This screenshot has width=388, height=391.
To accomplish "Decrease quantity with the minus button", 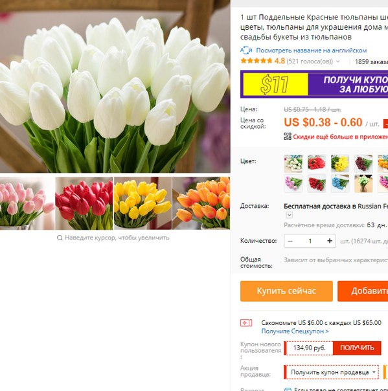I will tap(290, 241).
